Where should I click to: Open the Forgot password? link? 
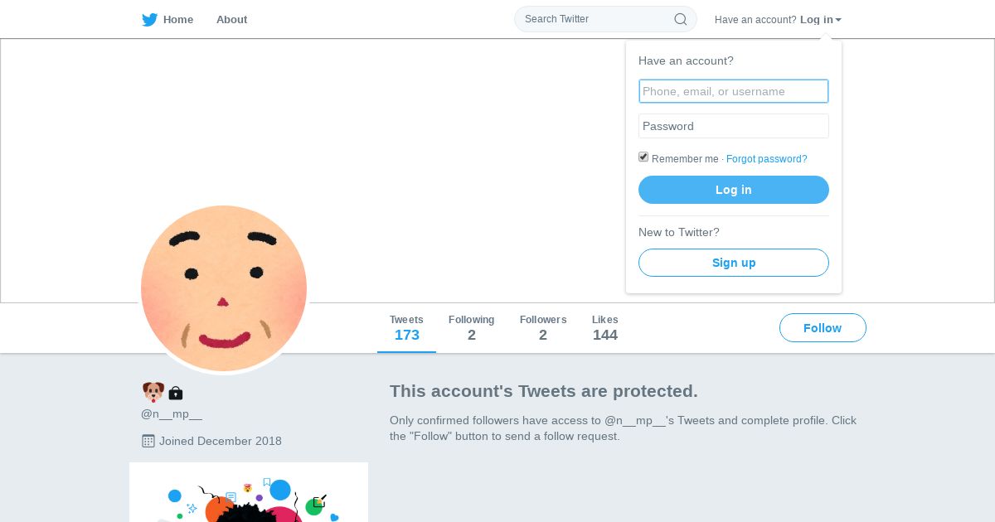click(767, 159)
